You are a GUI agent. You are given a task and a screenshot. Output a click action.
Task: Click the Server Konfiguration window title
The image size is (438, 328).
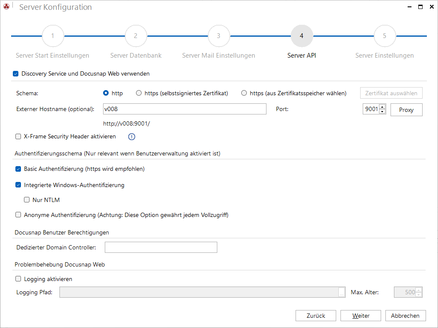tap(55, 7)
